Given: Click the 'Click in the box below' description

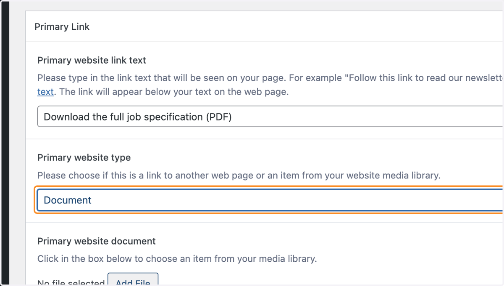Looking at the screenshot, I should pos(177,259).
